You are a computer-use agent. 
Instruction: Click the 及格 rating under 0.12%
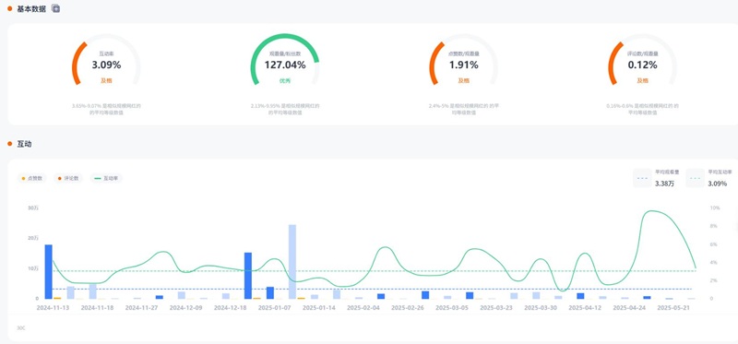click(x=642, y=80)
